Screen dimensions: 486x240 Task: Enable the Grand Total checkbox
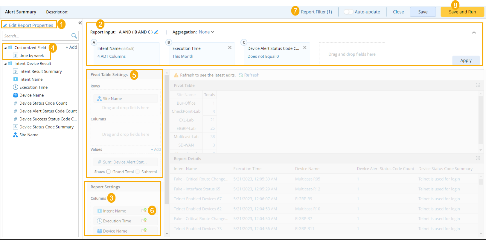(109, 172)
